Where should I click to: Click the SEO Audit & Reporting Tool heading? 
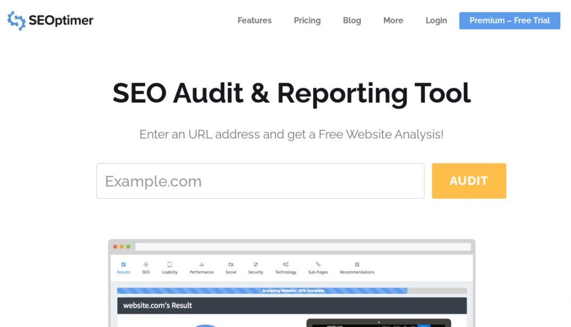click(292, 93)
